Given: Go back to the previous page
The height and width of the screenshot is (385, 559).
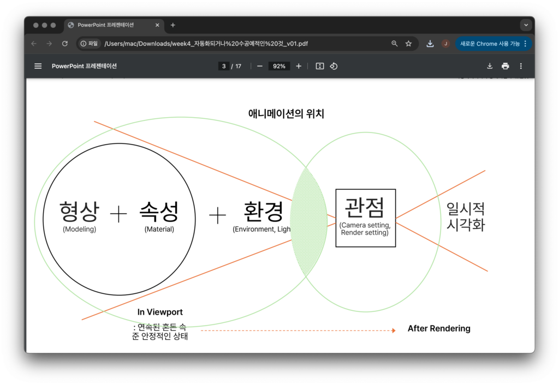Looking at the screenshot, I should (x=34, y=44).
